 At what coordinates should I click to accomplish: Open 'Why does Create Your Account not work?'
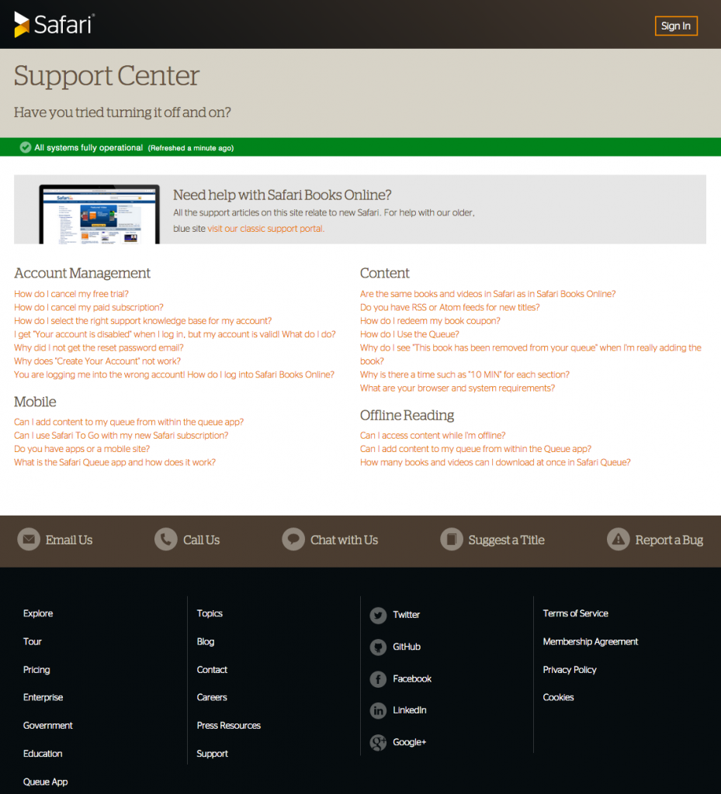(x=97, y=361)
